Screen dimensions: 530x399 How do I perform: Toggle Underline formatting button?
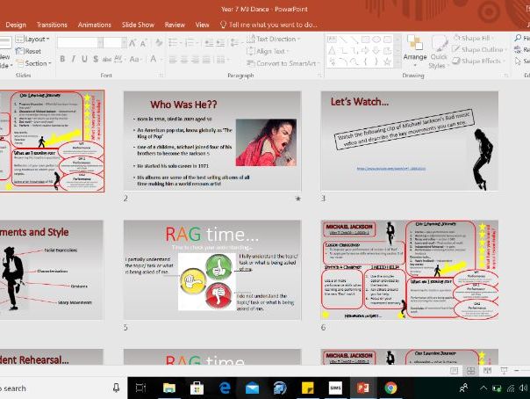pyautogui.click(x=84, y=59)
